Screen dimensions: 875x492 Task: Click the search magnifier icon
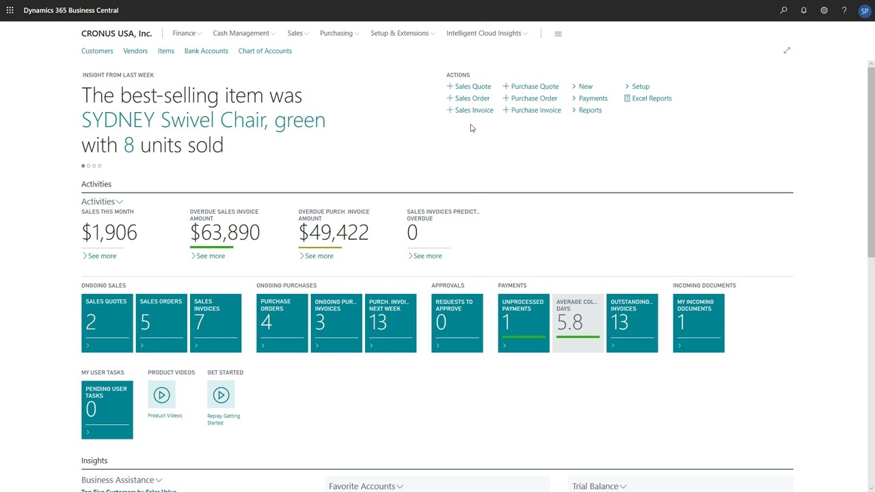pyautogui.click(x=783, y=10)
